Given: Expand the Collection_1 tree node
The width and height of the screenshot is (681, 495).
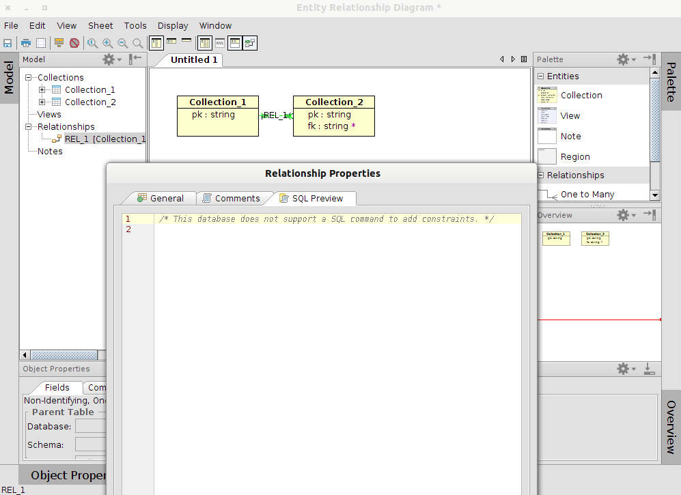Looking at the screenshot, I should click(x=42, y=90).
